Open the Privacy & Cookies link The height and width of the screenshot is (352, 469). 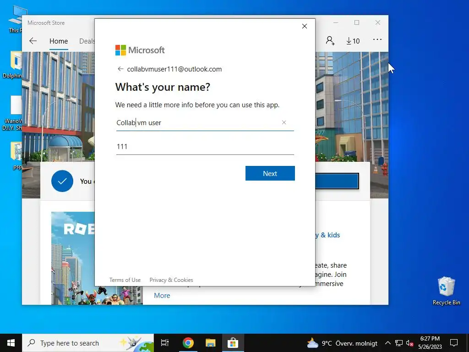171,280
